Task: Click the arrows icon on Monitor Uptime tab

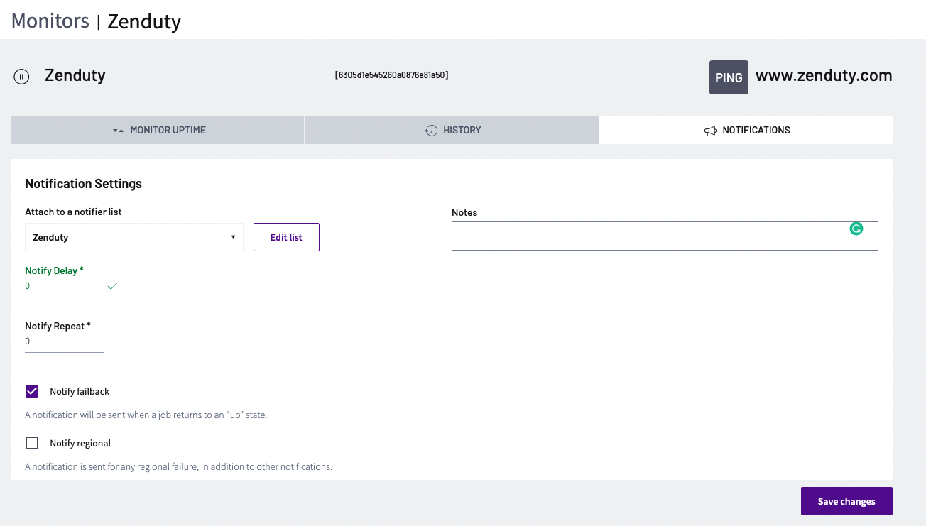Action: pos(119,131)
